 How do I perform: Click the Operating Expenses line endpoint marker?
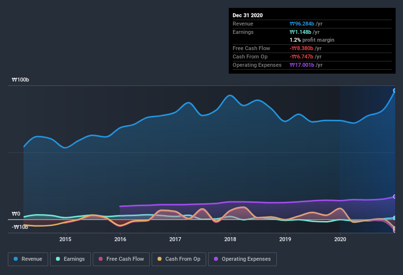(395, 196)
